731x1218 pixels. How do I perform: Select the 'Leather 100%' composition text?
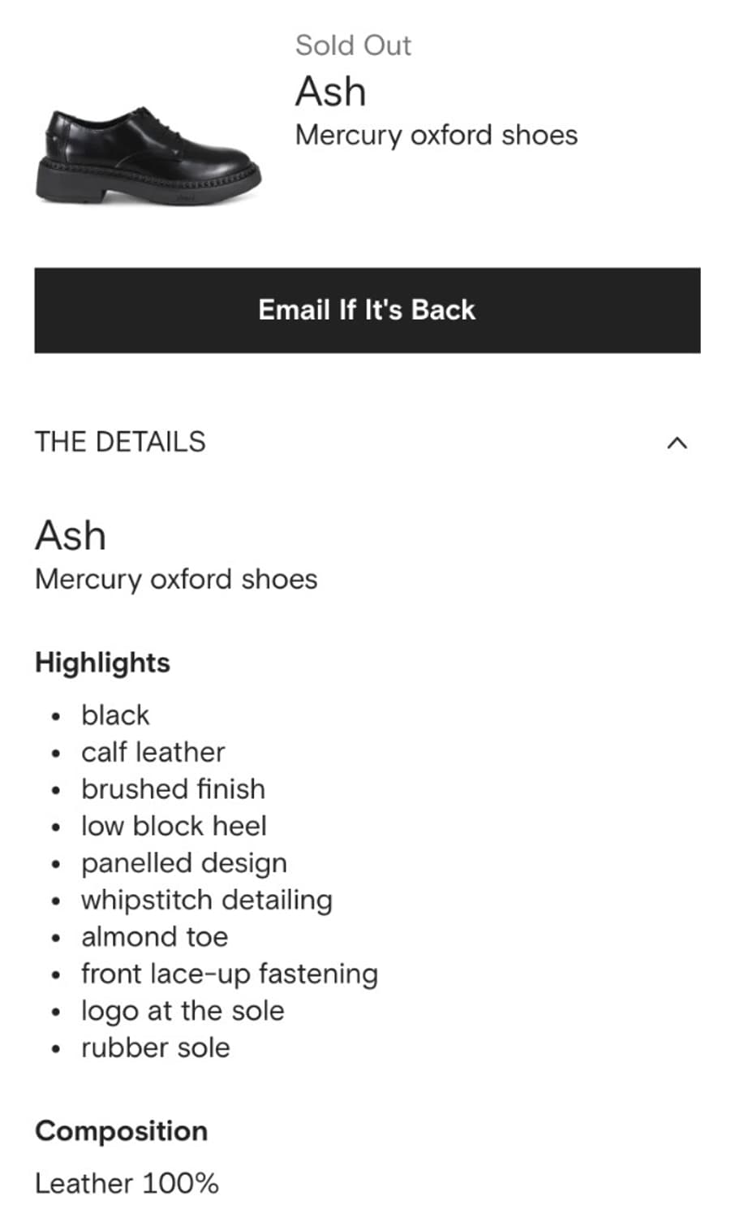(x=126, y=1183)
